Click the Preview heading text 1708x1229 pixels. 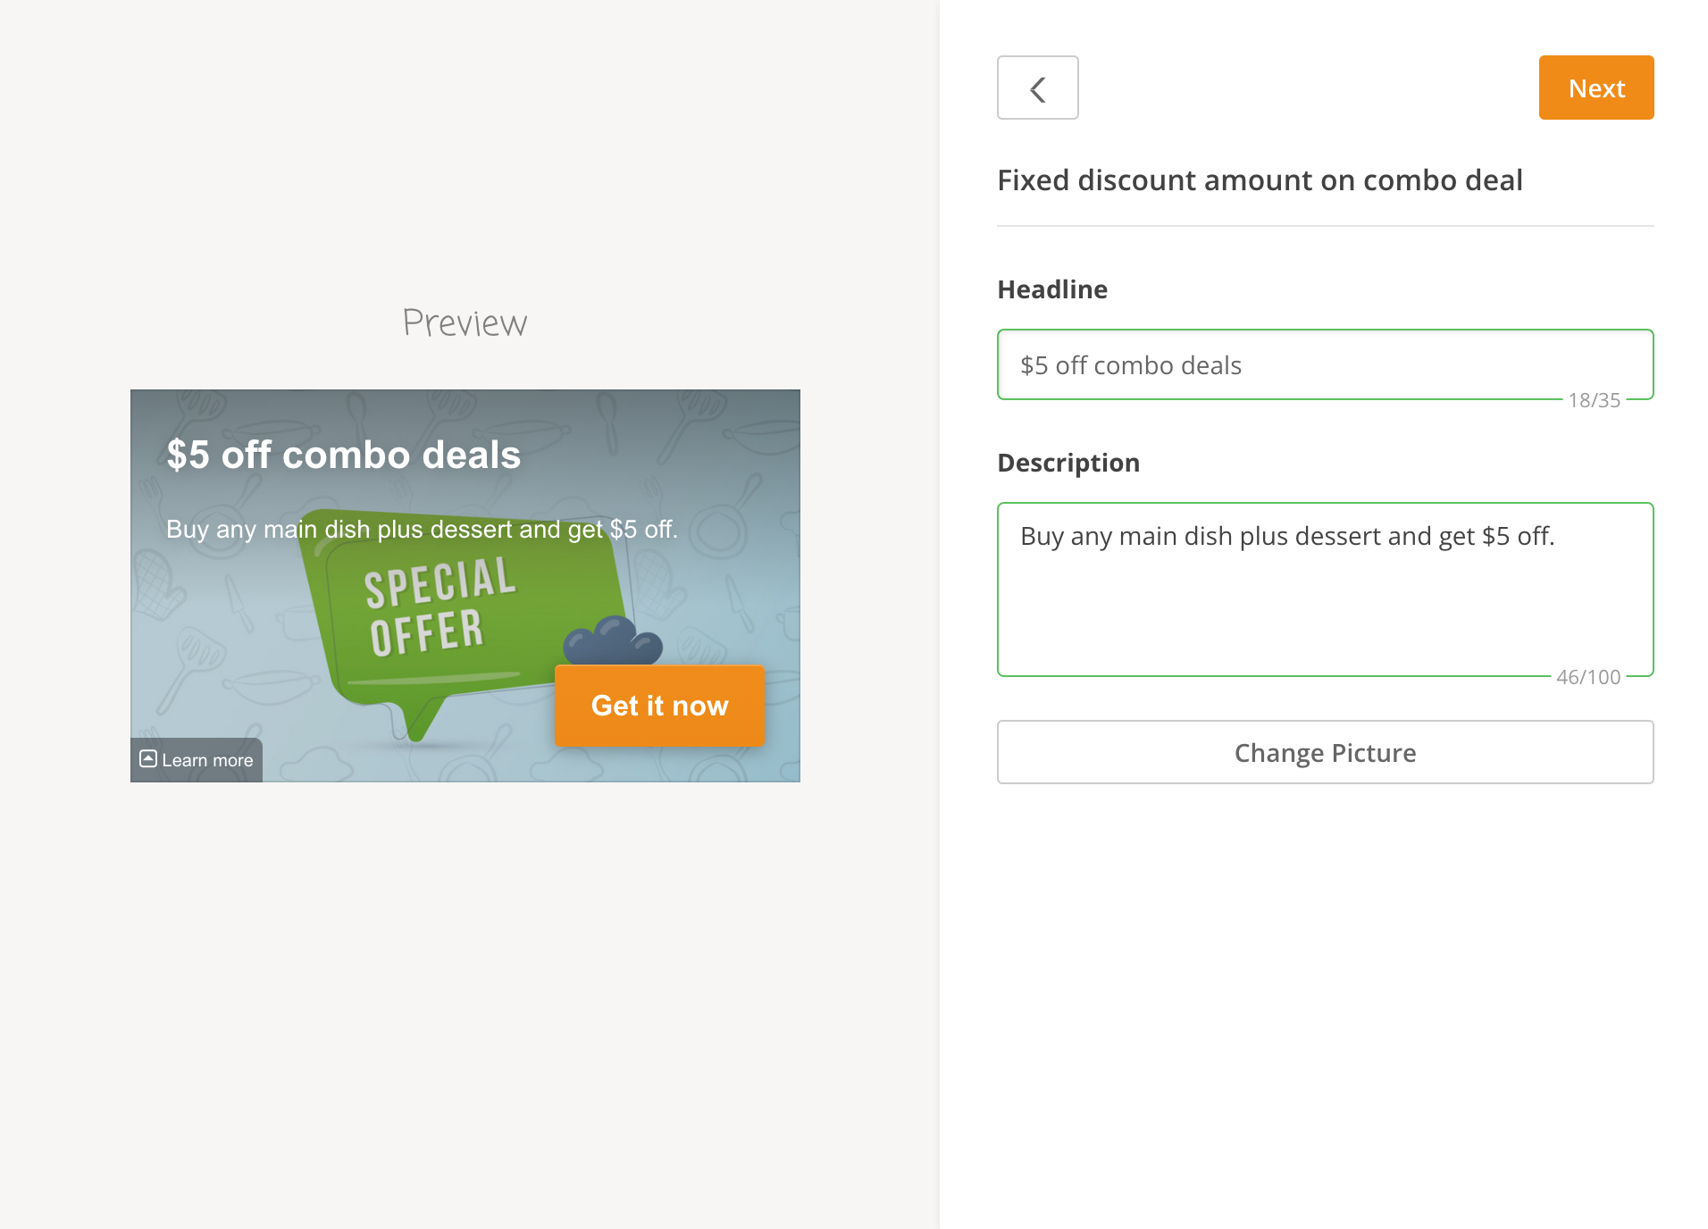[x=465, y=322]
